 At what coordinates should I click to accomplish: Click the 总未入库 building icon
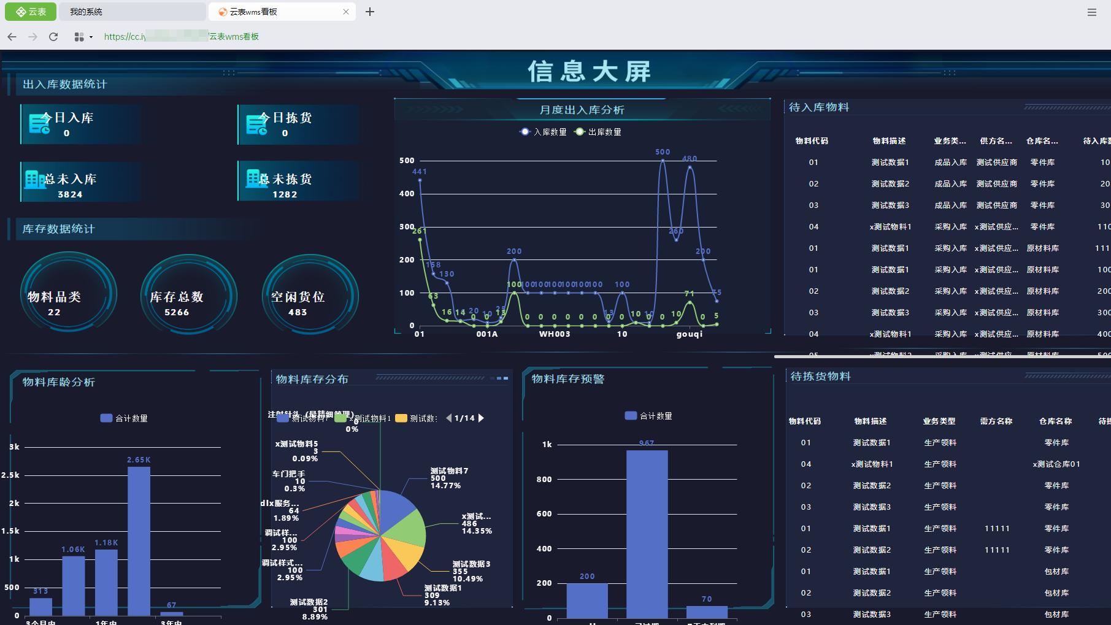coord(36,179)
